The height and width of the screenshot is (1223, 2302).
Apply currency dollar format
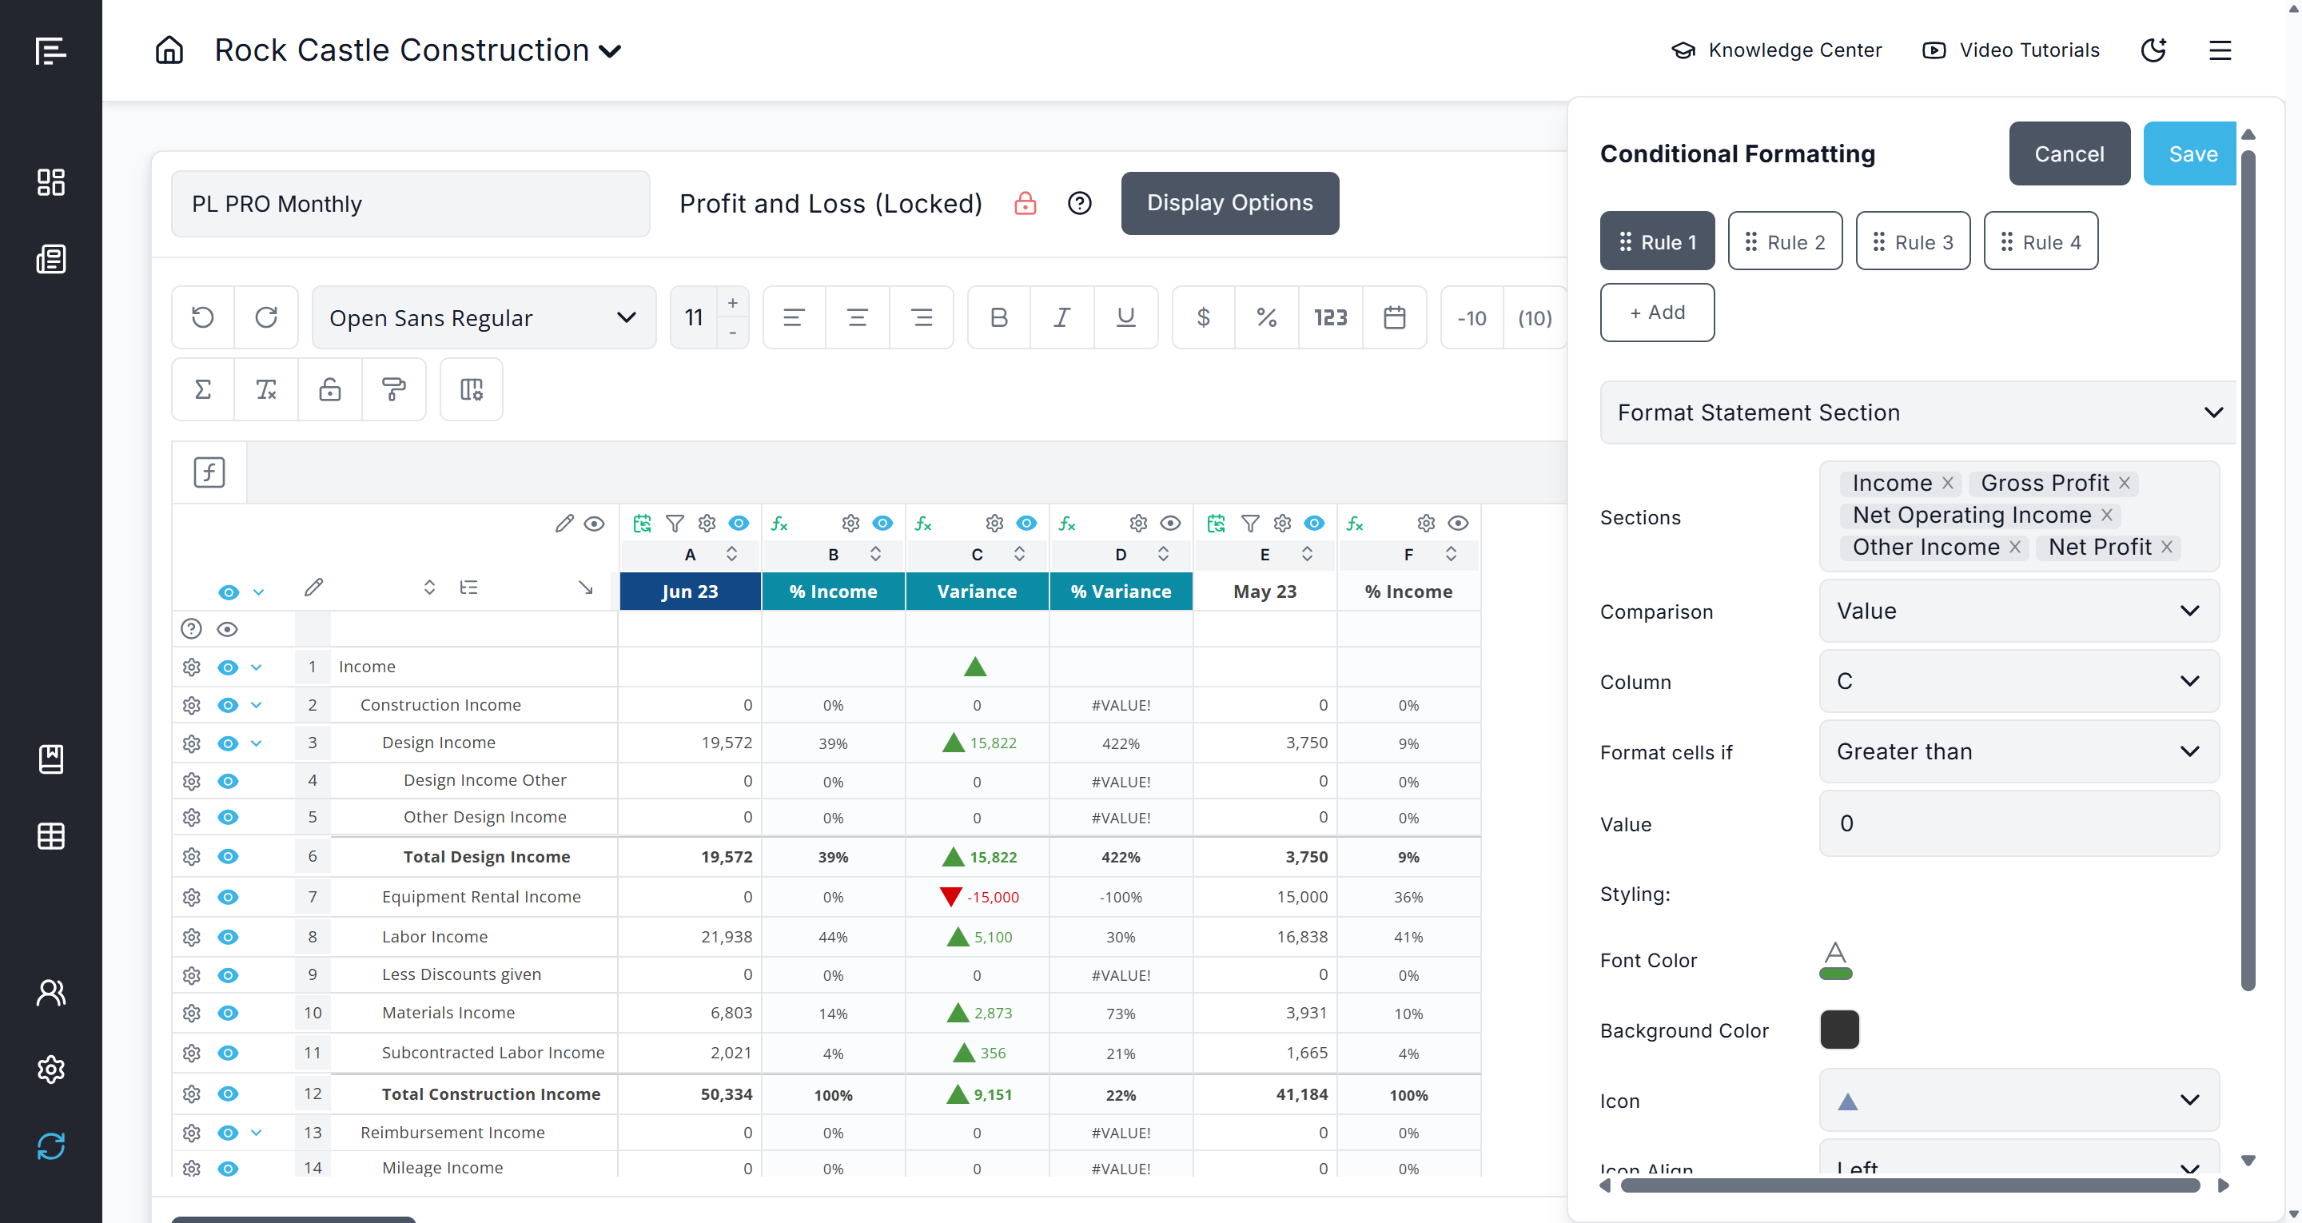point(1203,317)
